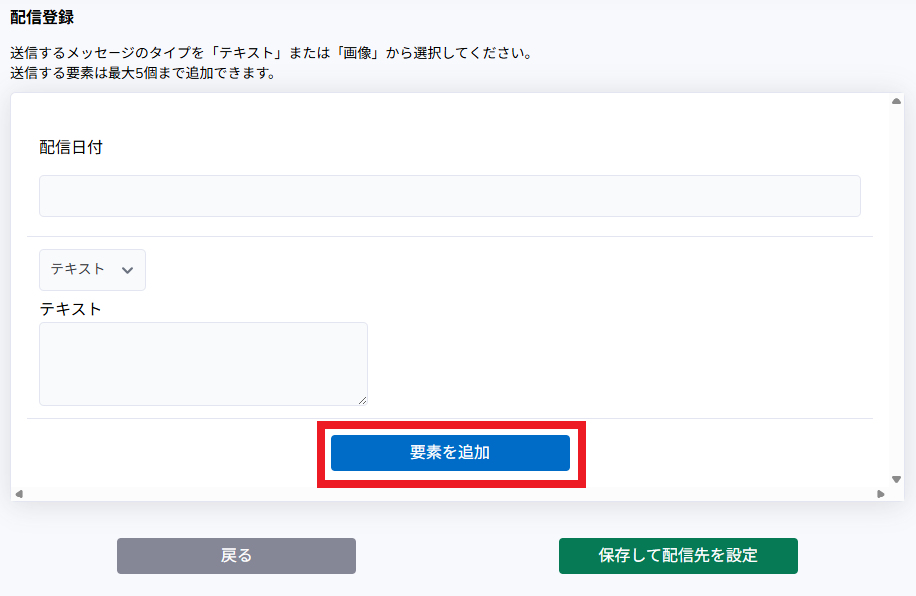Click the instruction line about 最大5個 elements

(142, 73)
